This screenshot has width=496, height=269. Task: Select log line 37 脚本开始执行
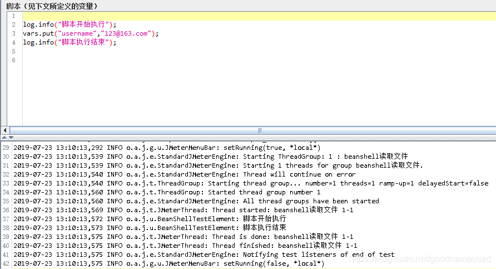[x=150, y=219]
